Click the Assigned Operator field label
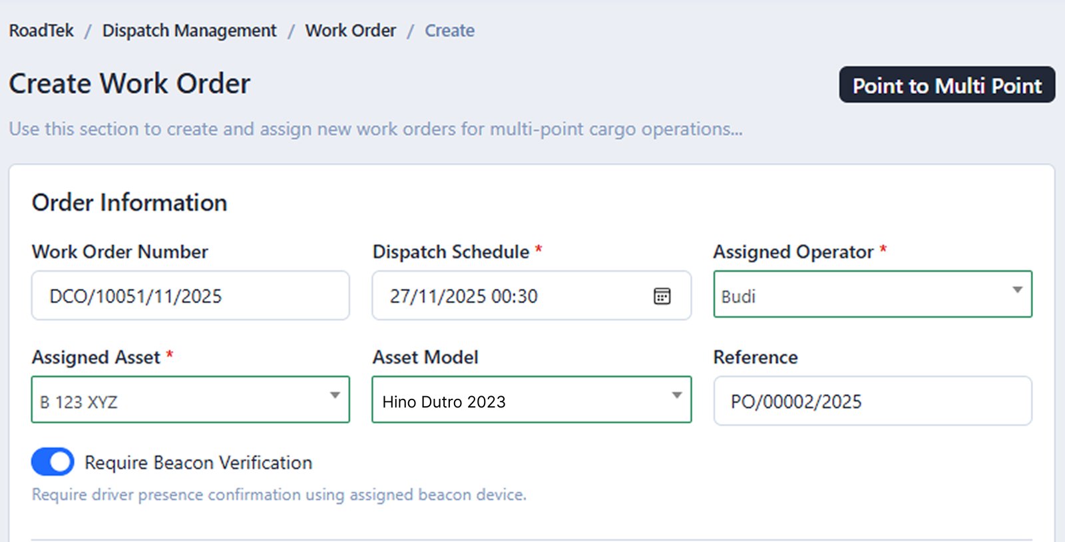 (793, 252)
